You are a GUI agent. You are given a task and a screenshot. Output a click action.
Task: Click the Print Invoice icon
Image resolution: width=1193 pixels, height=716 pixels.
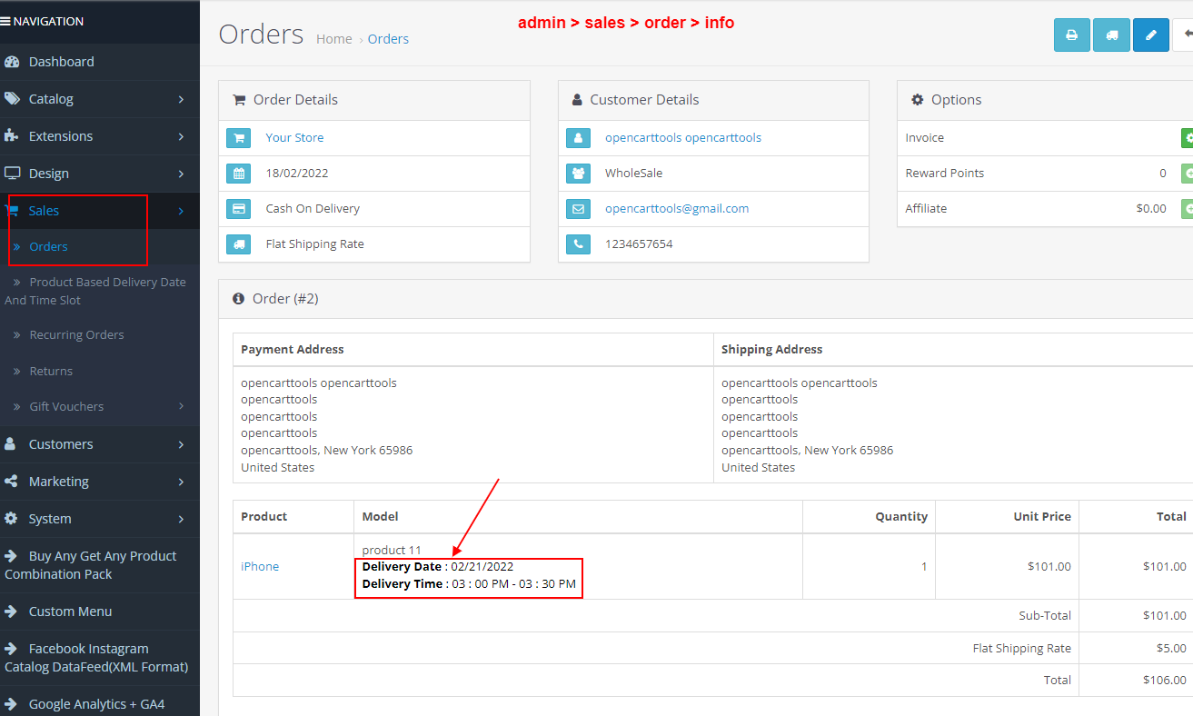(1071, 35)
